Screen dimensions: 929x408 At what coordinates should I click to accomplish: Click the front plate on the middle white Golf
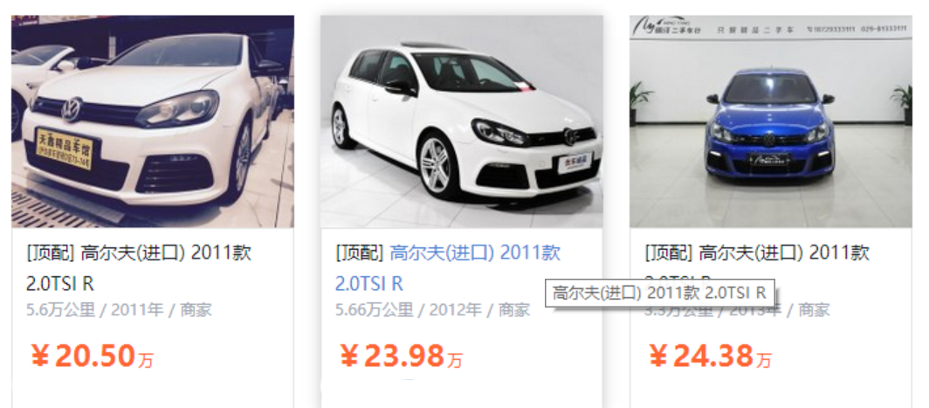tap(575, 163)
